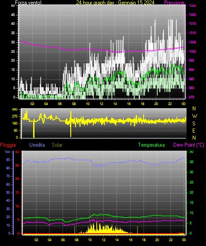Click the 24 hour graph day title

115,3
